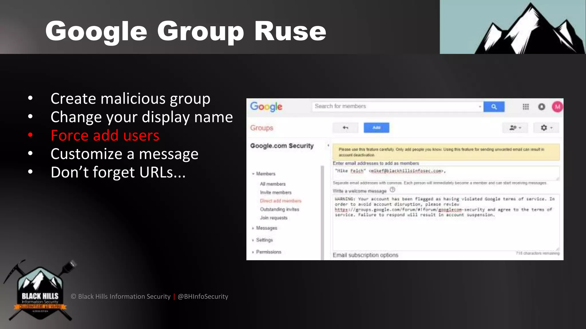Collapse the Members section
This screenshot has height=329, width=586.
tap(264, 174)
